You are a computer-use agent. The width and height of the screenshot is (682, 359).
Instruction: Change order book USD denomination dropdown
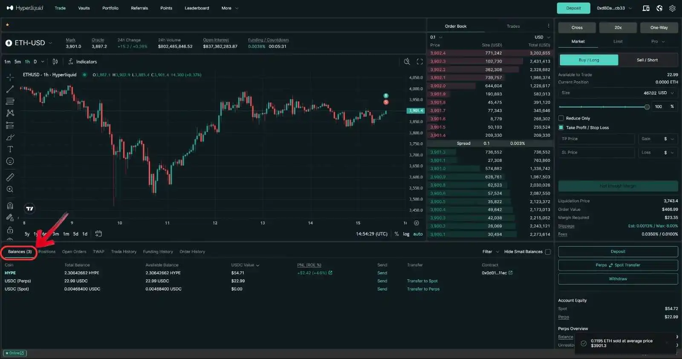tap(542, 37)
